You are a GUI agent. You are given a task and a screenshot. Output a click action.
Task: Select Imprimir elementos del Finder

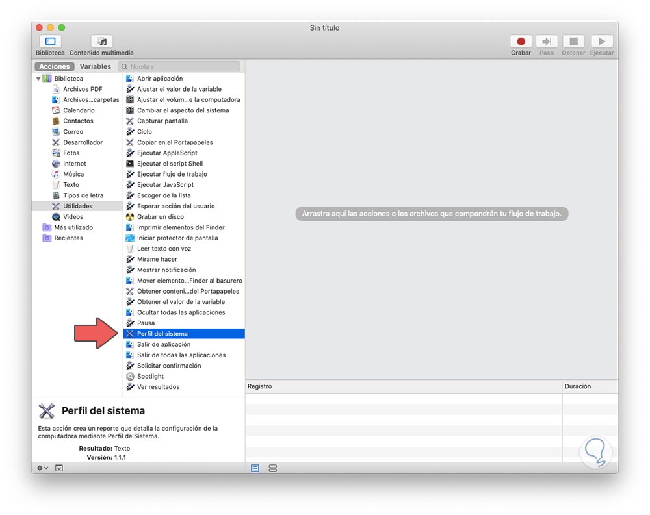click(x=184, y=227)
